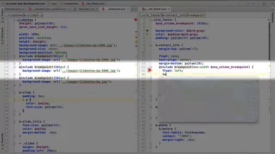Collapse the .site_footer block fold marker
This screenshot has height=154, width=275.
151,20
